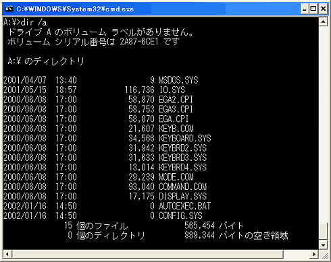Screen dimensions: 331x262
Task: Click the KEYBRD2.SYS file name
Action: (x=183, y=148)
